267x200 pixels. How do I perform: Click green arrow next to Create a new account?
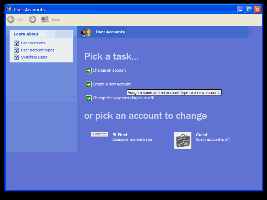(89, 84)
